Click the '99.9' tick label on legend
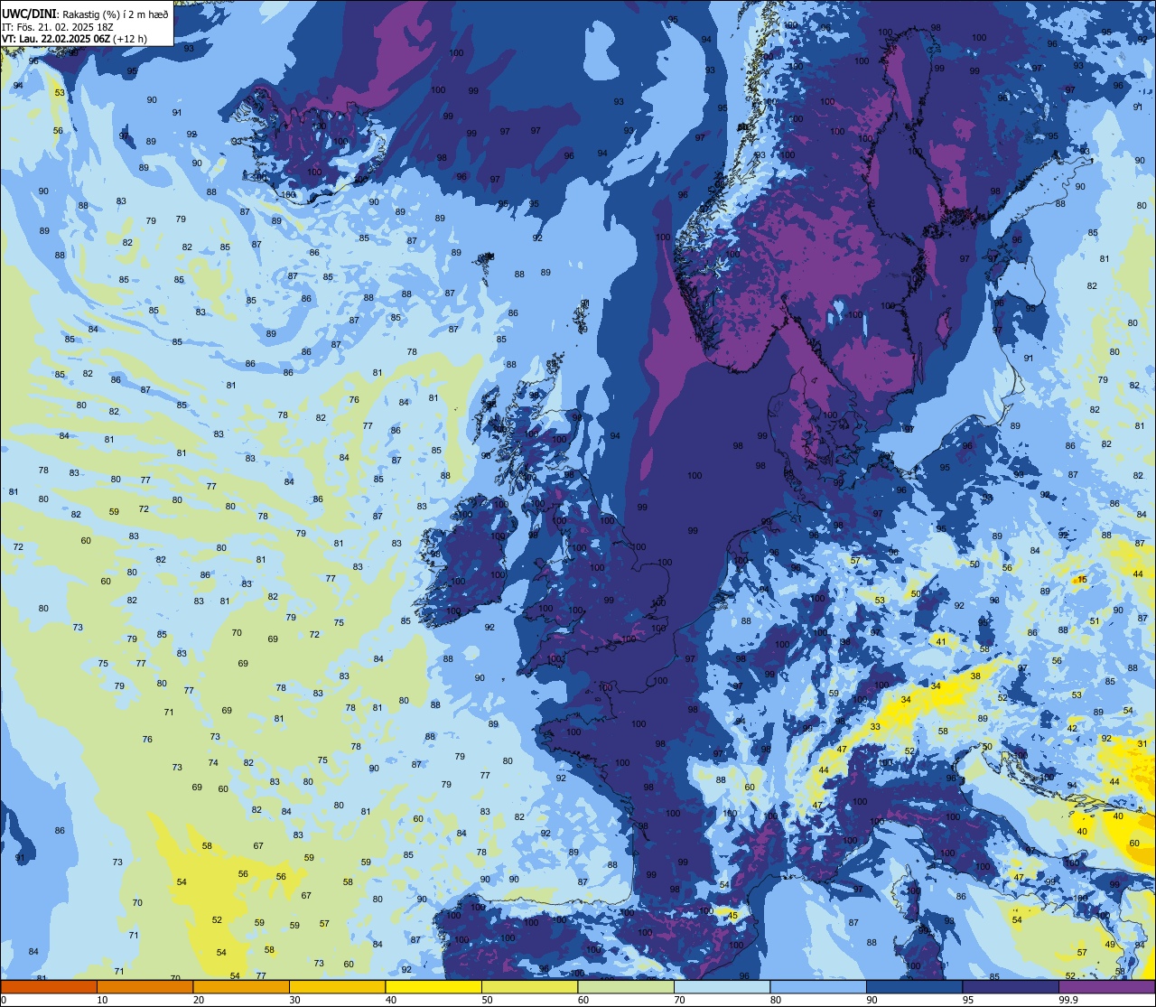The image size is (1156, 1007). click(x=1068, y=1000)
